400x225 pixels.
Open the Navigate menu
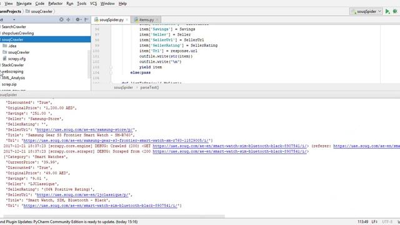pyautogui.click(x=24, y=4)
